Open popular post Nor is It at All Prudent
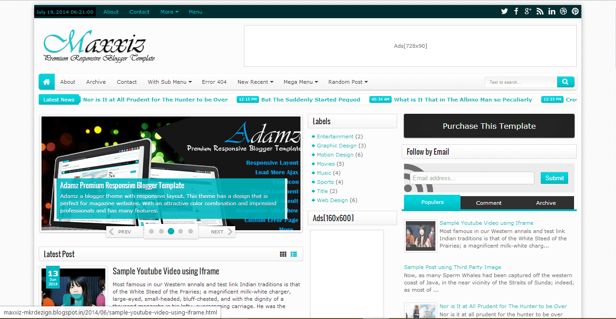 [503, 306]
